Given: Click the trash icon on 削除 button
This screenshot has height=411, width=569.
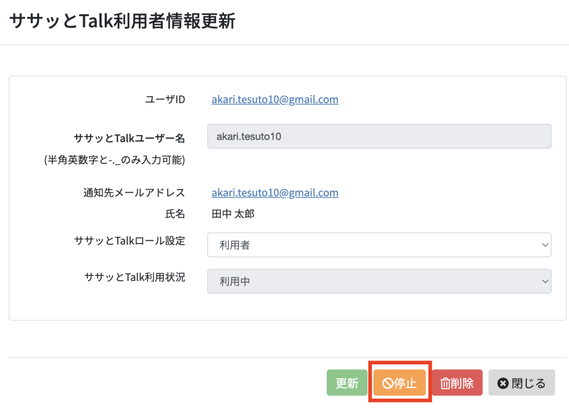Looking at the screenshot, I should (445, 383).
